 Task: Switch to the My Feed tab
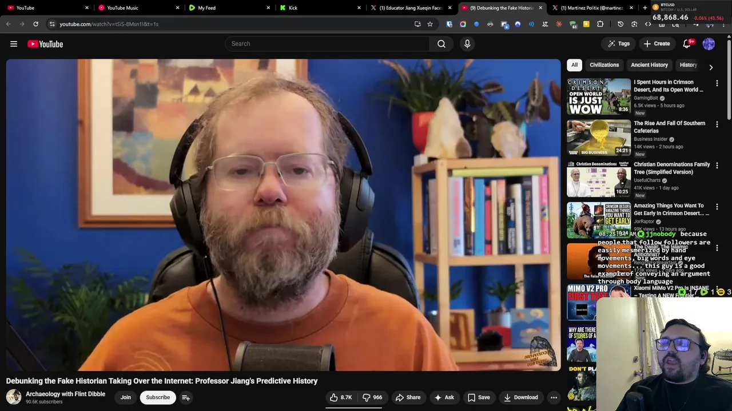227,8
